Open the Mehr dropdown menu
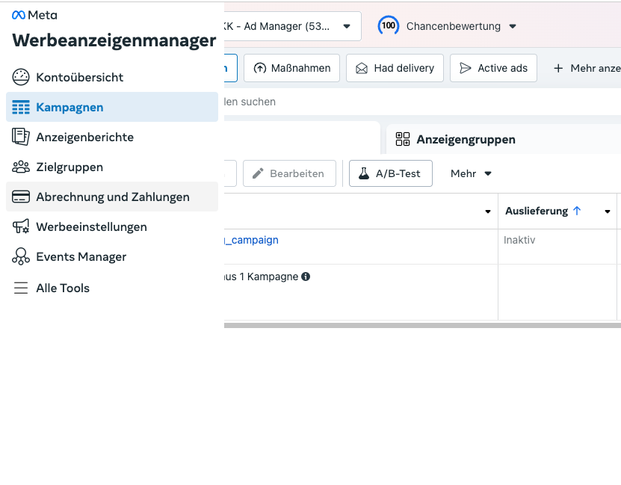621x485 pixels. point(471,173)
